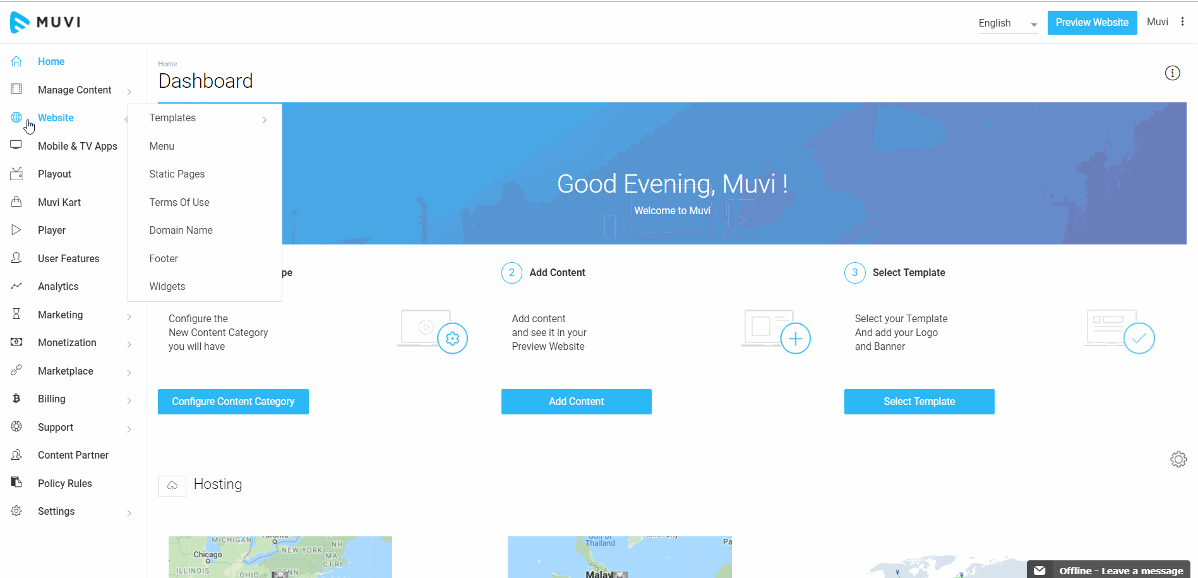Click the Home house icon in sidebar
This screenshot has width=1198, height=578.
(x=16, y=61)
